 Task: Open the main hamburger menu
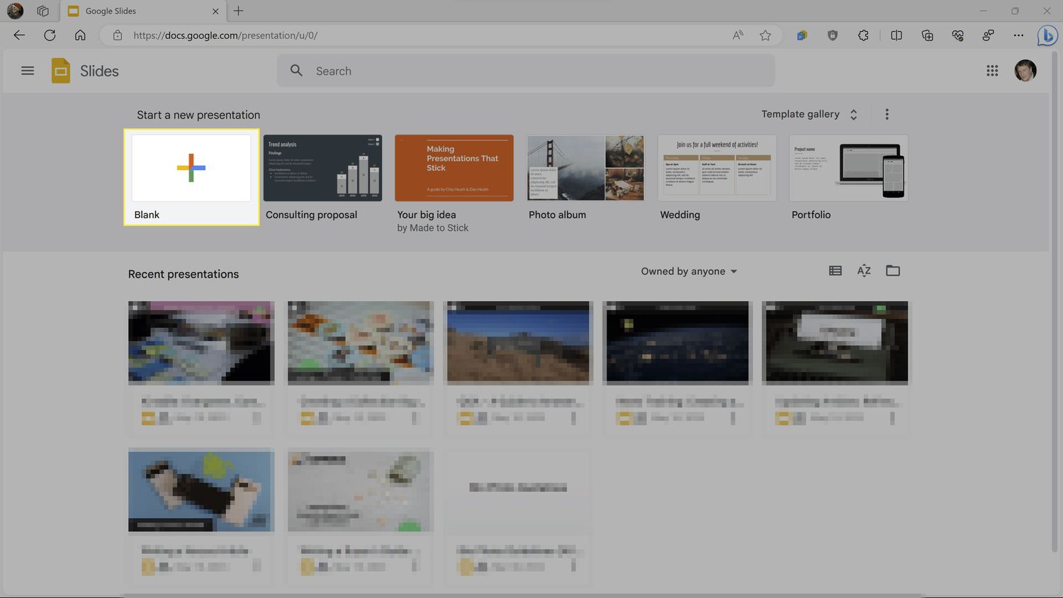point(28,71)
